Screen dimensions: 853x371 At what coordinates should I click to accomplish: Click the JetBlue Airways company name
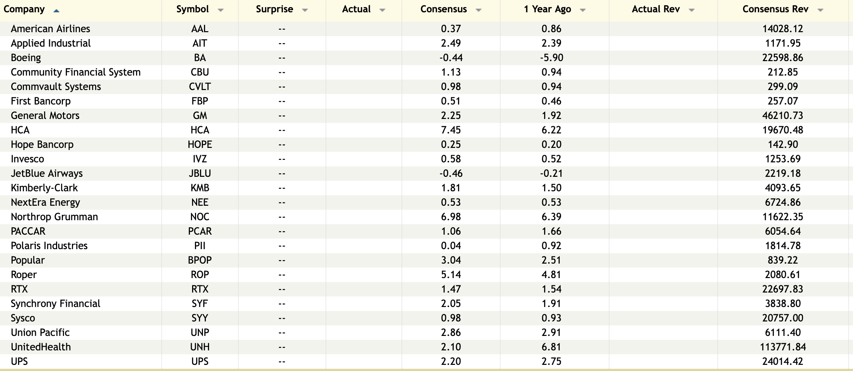[47, 173]
